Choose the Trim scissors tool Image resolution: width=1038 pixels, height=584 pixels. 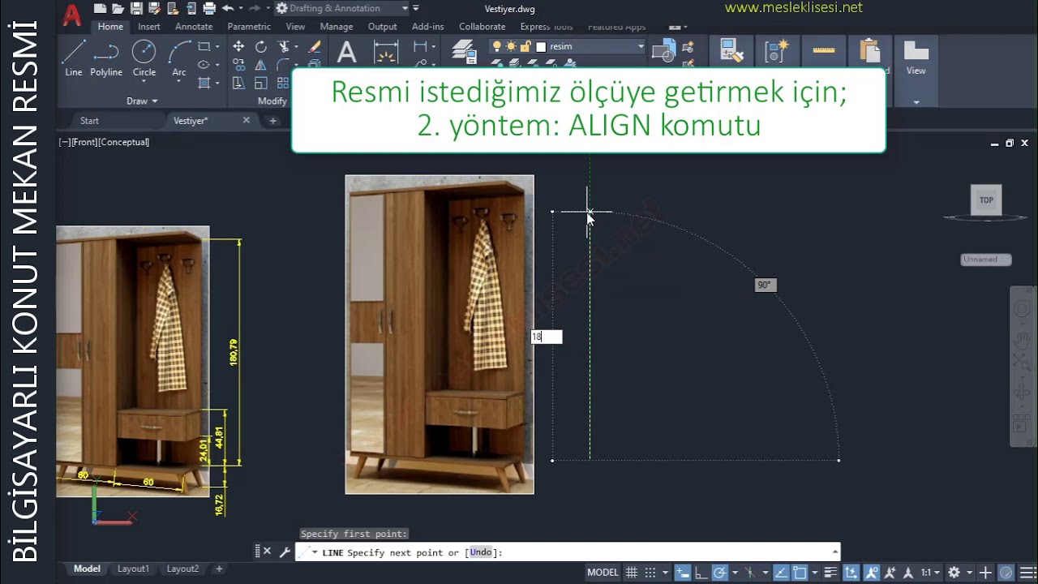tap(283, 47)
